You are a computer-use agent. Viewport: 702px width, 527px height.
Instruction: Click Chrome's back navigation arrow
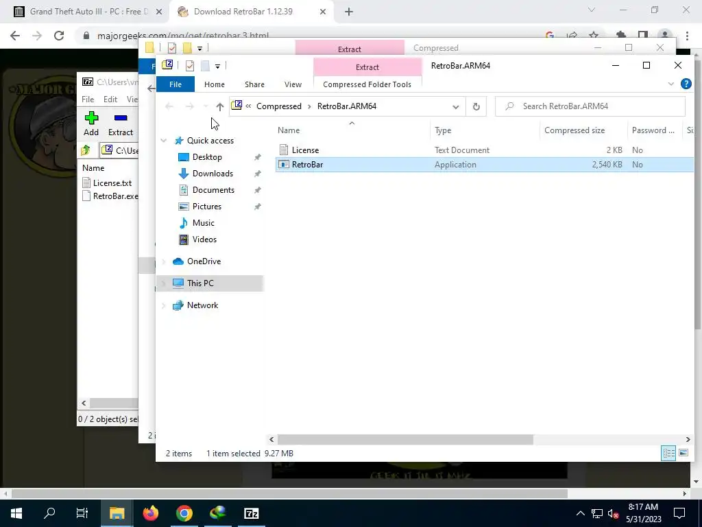tap(15, 36)
